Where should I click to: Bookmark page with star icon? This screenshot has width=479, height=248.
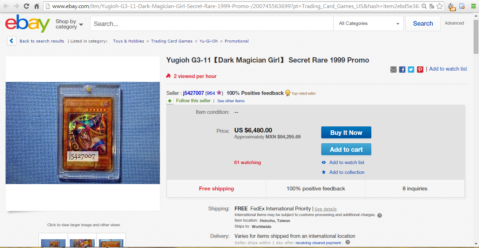click(439, 6)
